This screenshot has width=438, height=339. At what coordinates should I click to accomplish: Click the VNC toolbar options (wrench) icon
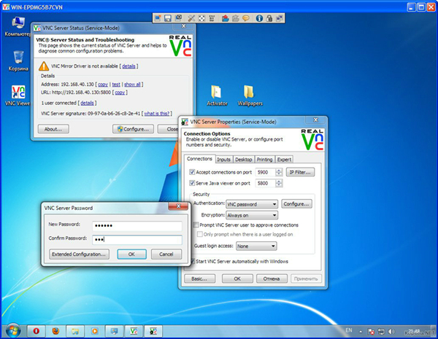(191, 17)
